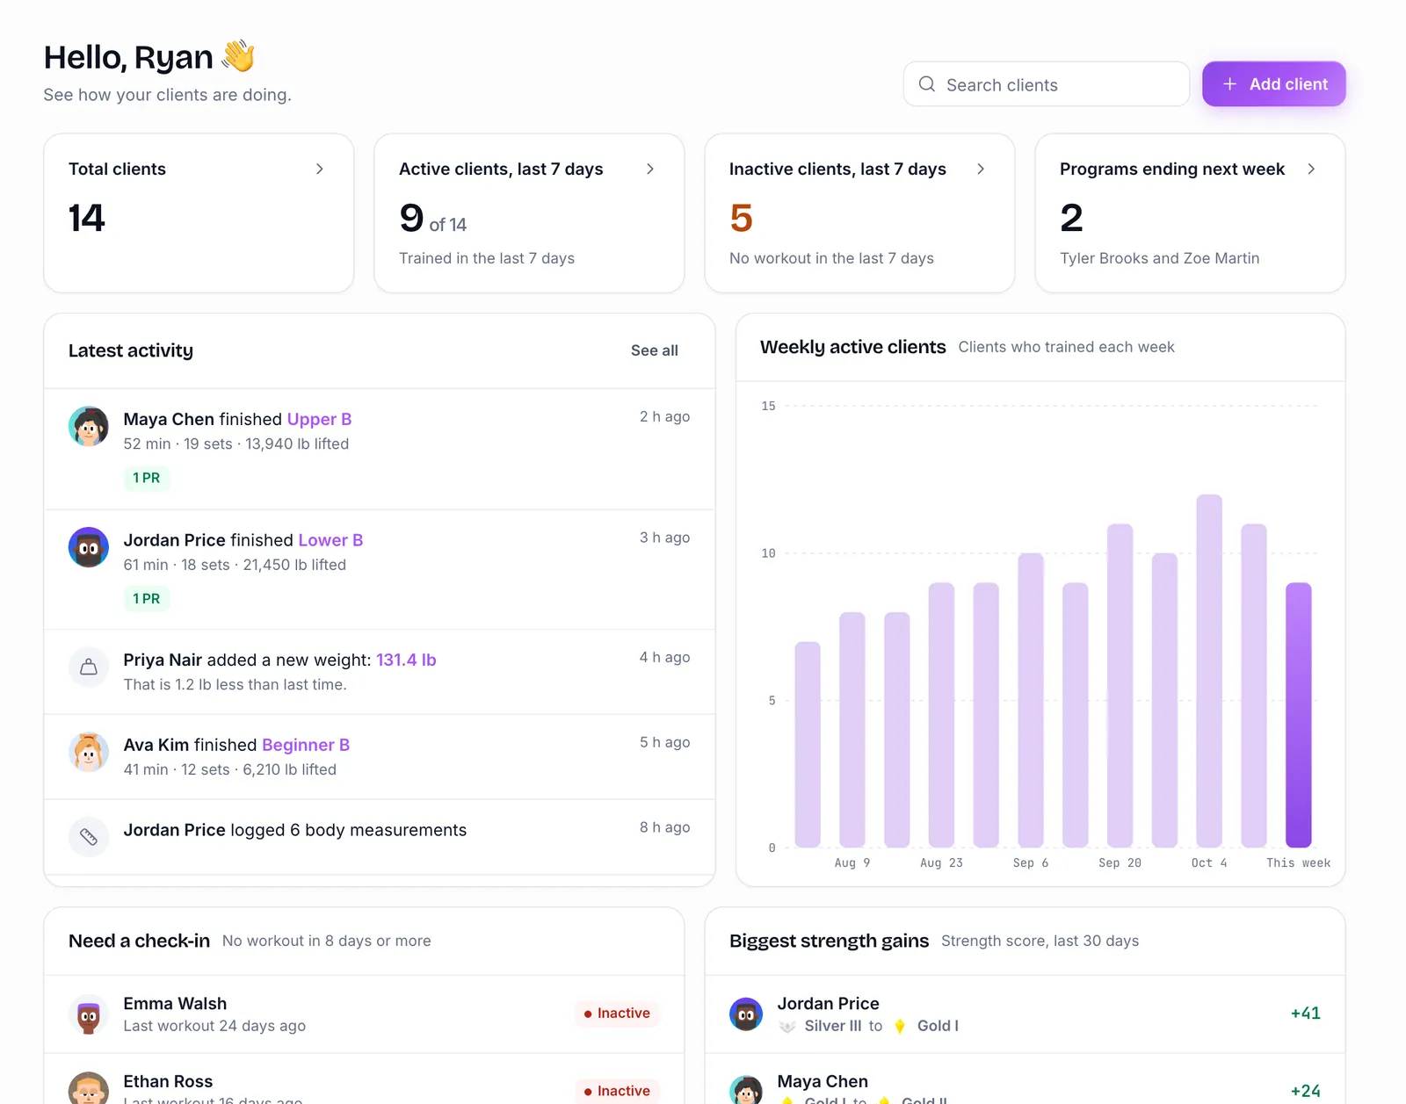The width and height of the screenshot is (1406, 1104).
Task: Open See all latest activity
Action: (x=655, y=350)
